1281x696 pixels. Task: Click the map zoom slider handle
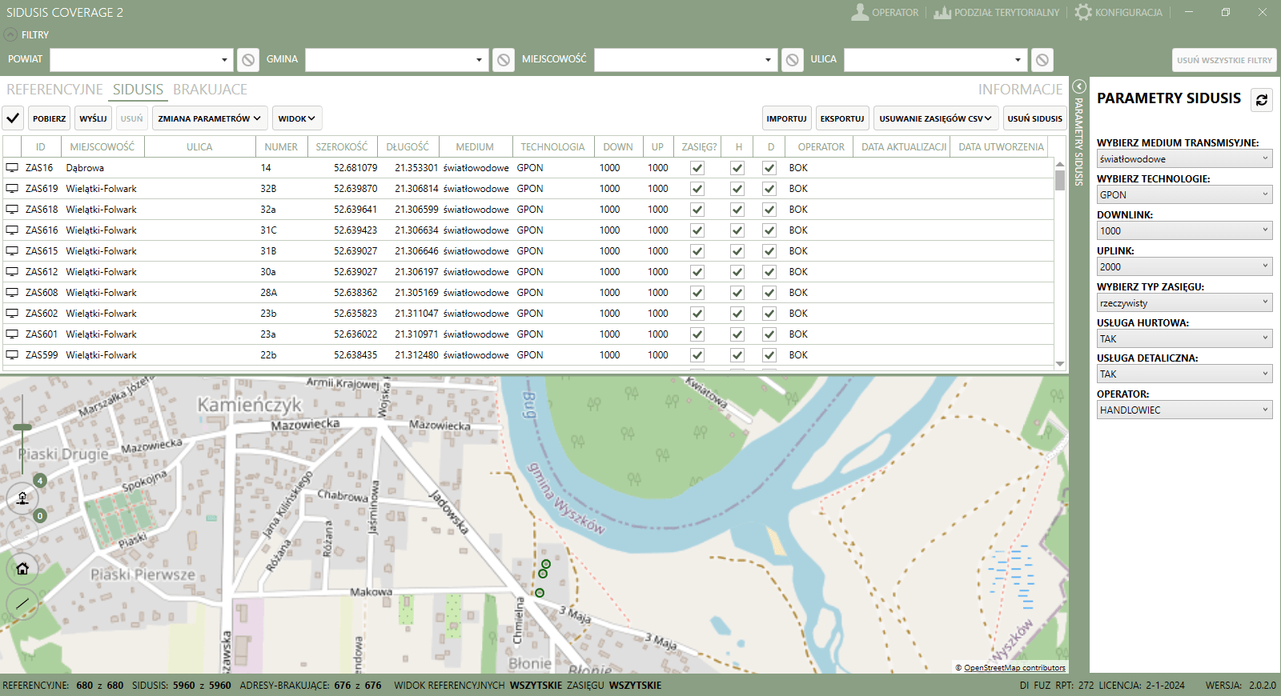click(x=22, y=427)
